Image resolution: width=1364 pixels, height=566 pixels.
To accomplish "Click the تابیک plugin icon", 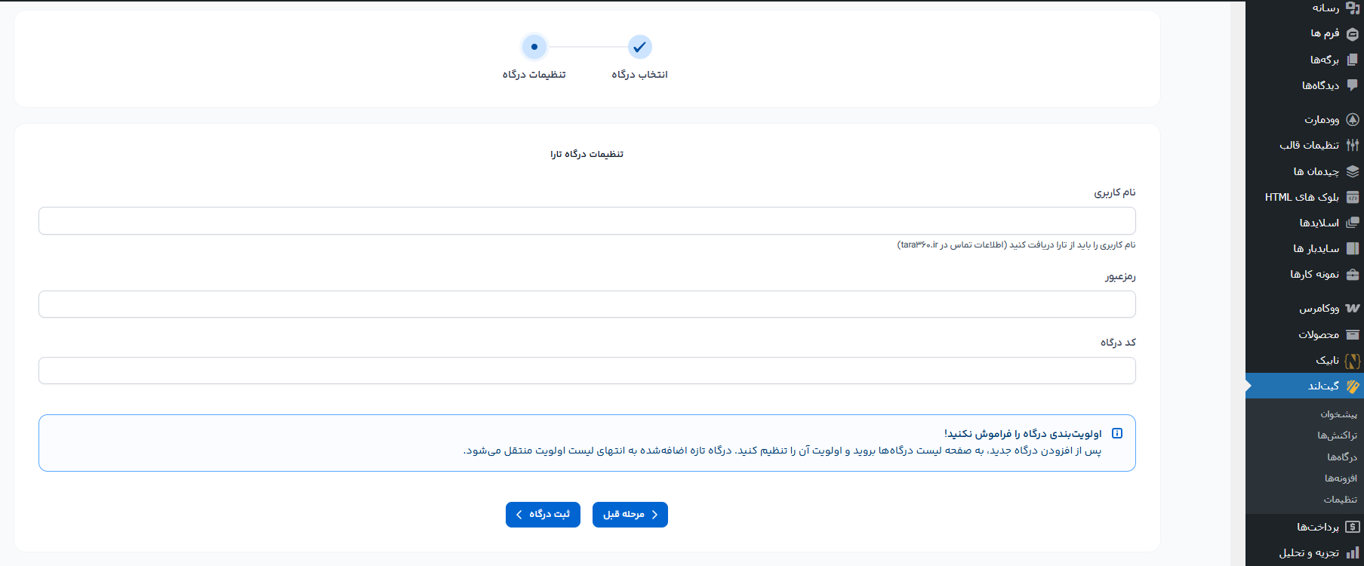I will [x=1353, y=361].
